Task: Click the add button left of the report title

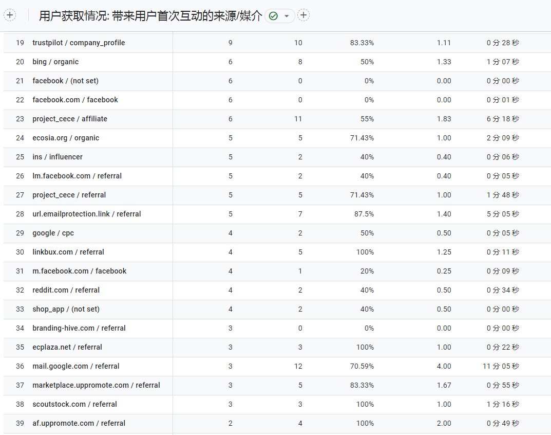Action: [10, 15]
